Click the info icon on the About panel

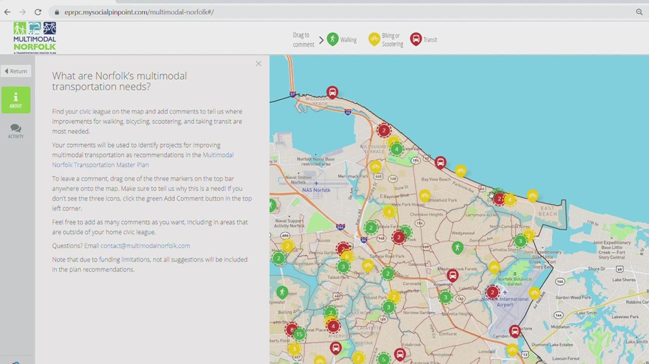click(x=16, y=98)
